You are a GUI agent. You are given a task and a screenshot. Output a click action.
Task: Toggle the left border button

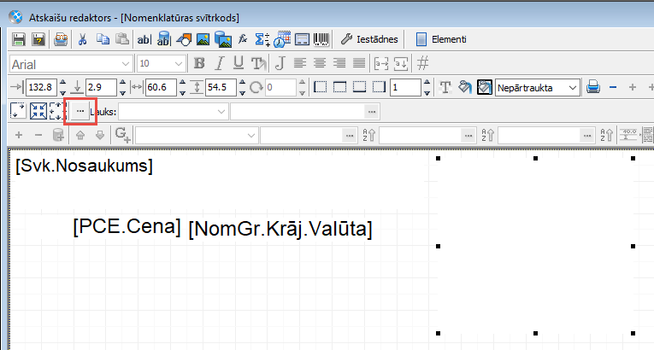(320, 87)
